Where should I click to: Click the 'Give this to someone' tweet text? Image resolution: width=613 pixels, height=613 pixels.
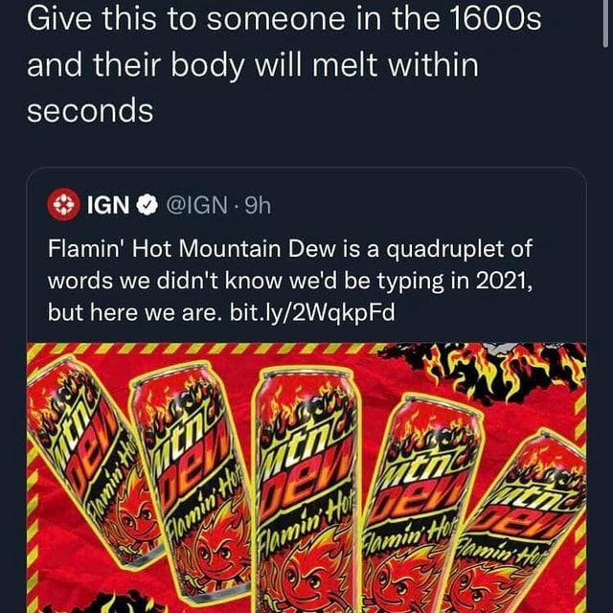284,65
